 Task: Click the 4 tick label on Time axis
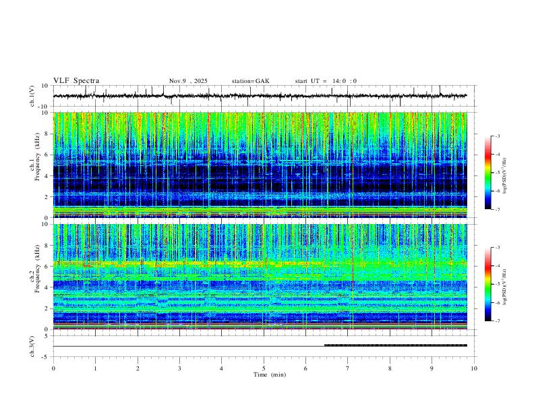pos(221,368)
